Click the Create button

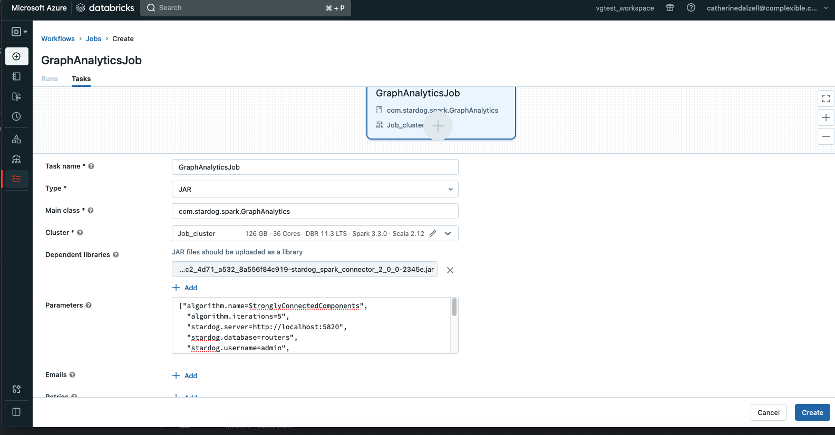[812, 412]
